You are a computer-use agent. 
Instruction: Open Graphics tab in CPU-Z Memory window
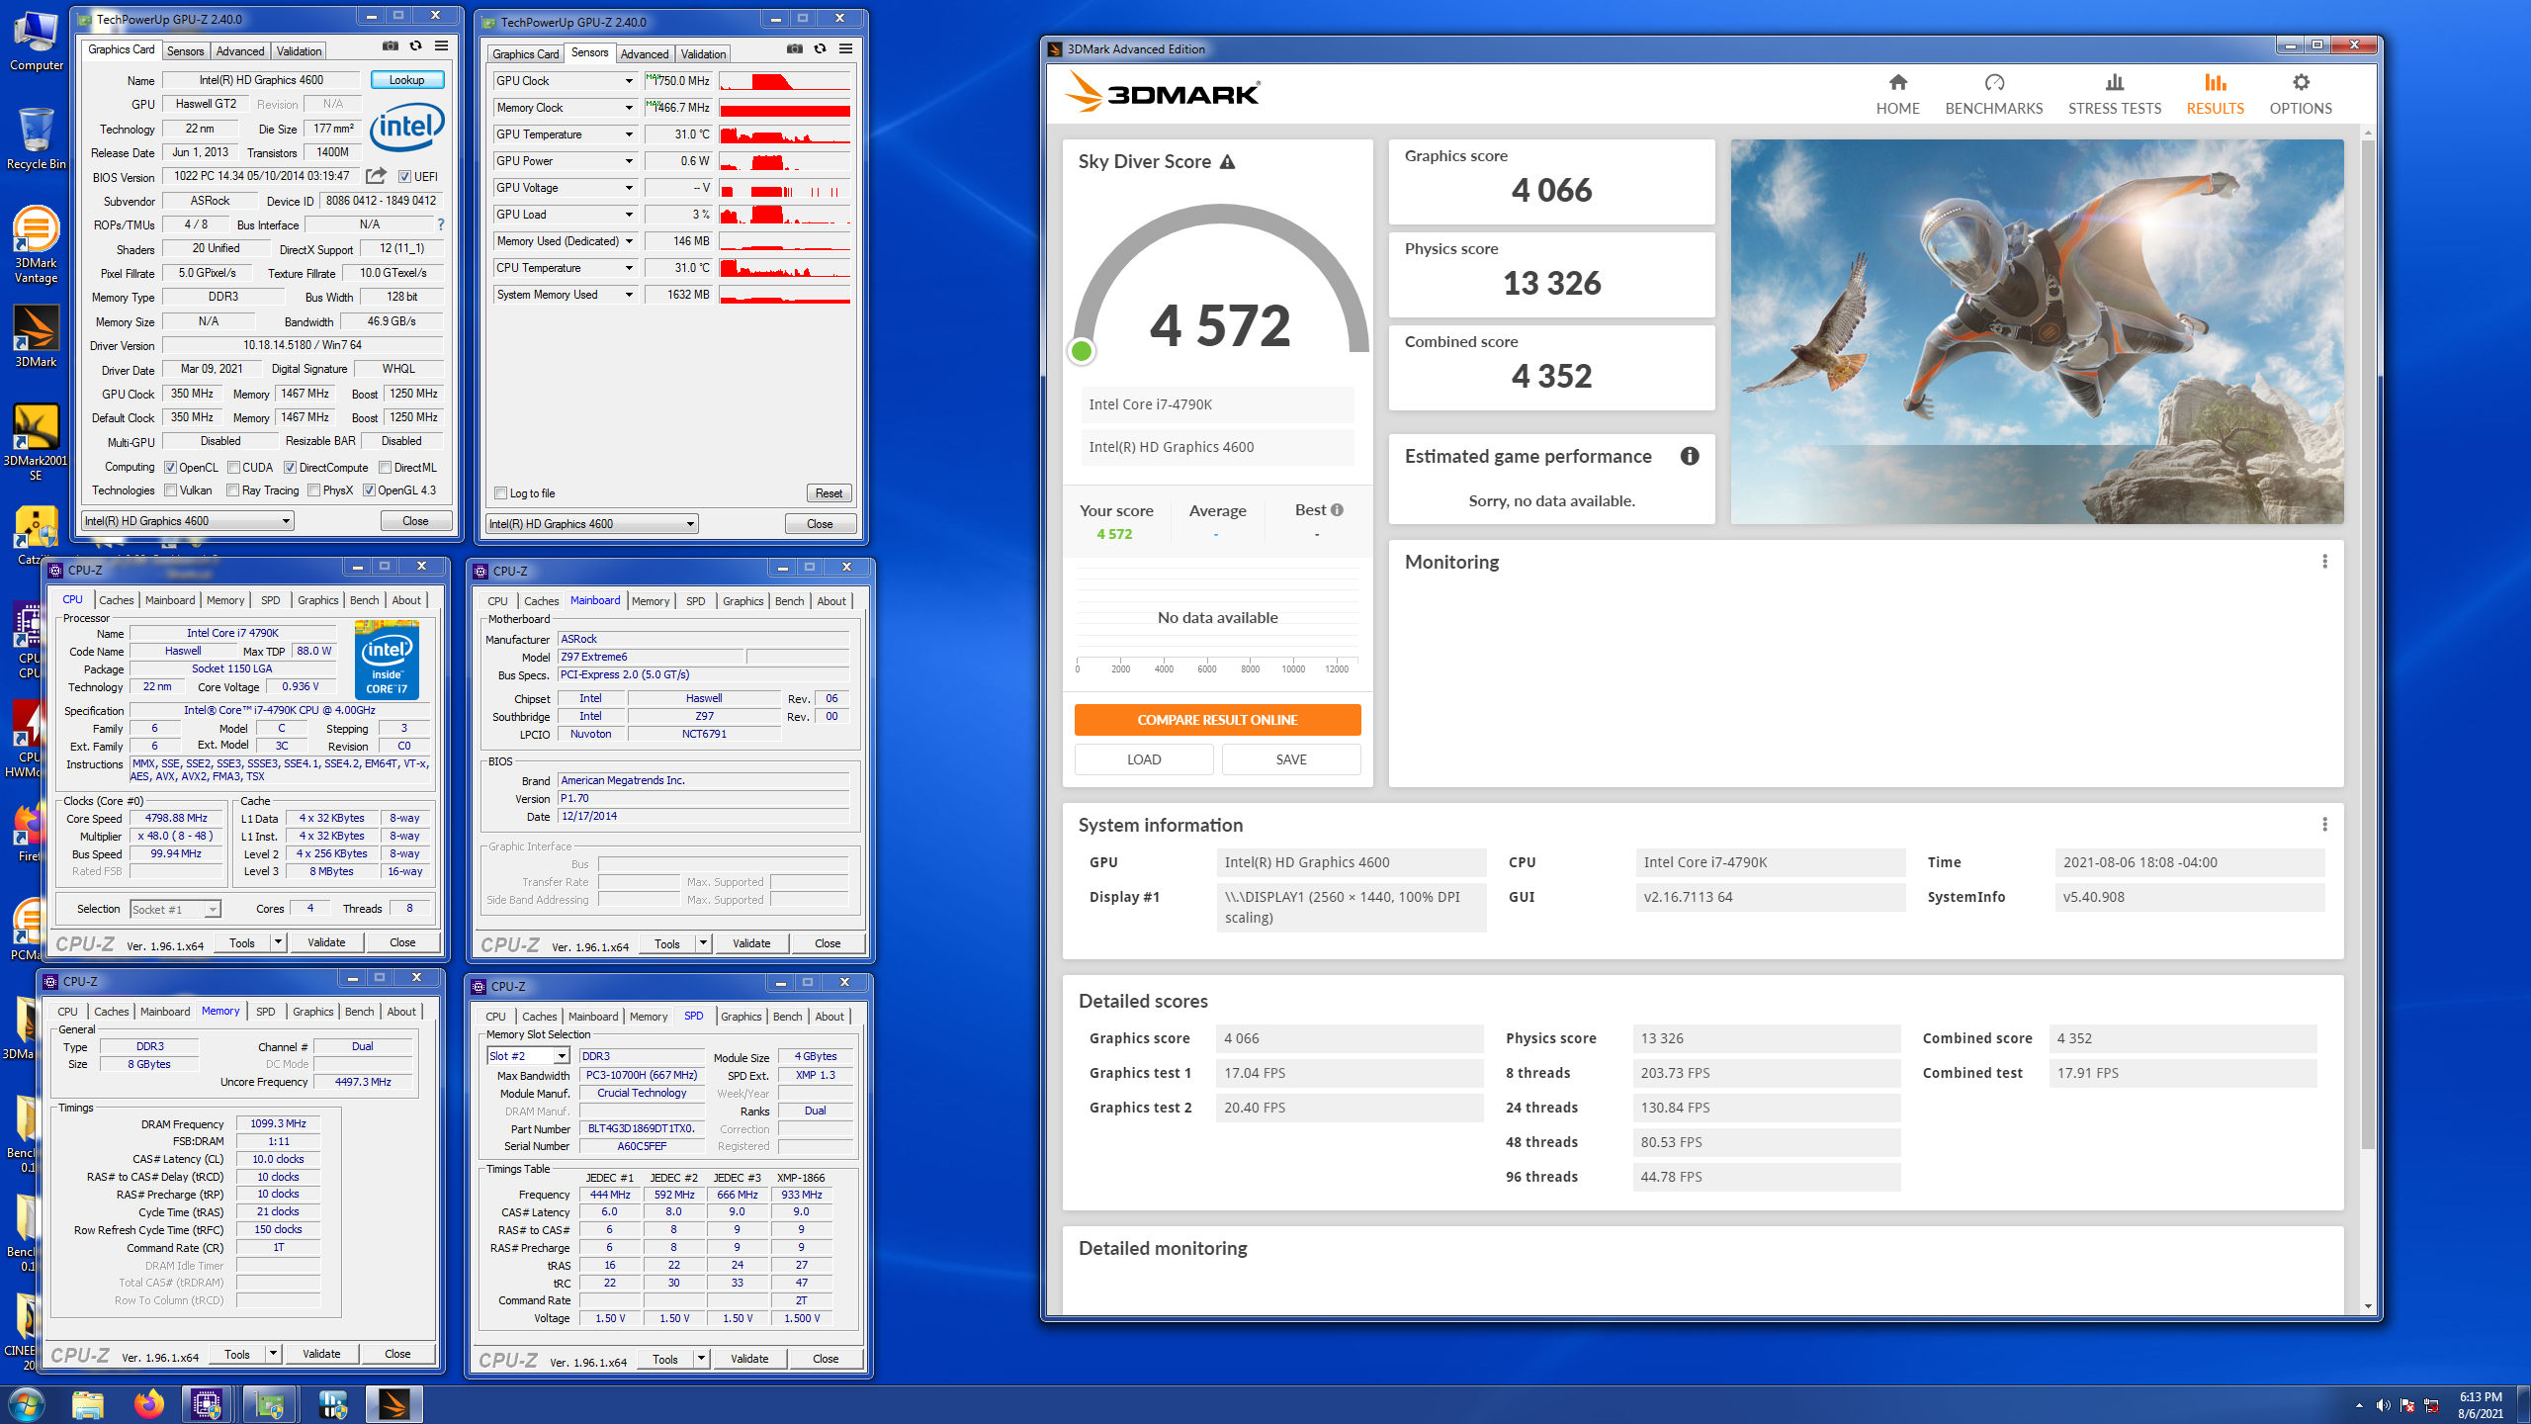click(x=312, y=1012)
